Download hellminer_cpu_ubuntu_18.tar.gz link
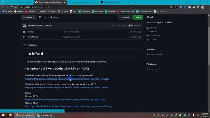Image resolution: width=210 pixels, height=118 pixels. tap(69, 106)
